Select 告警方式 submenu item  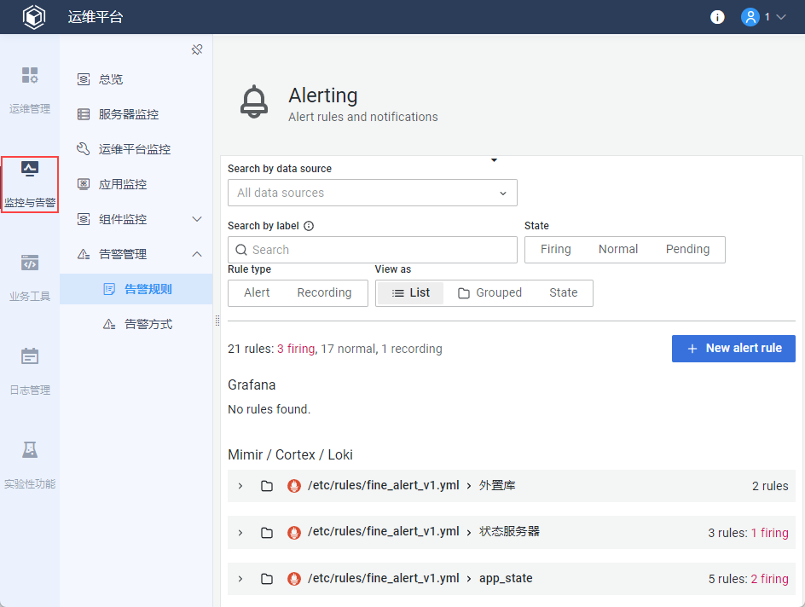coord(148,324)
